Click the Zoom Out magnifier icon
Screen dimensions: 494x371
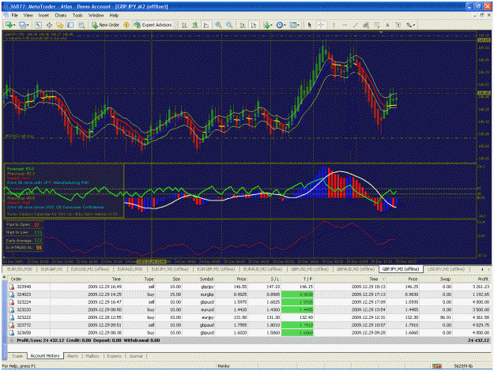click(229, 24)
